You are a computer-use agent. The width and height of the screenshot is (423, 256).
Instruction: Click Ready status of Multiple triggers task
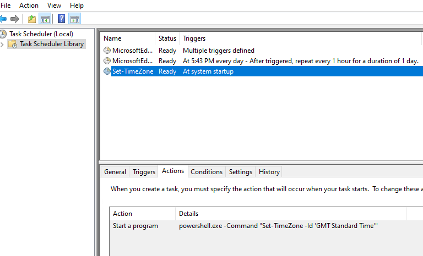click(x=167, y=51)
